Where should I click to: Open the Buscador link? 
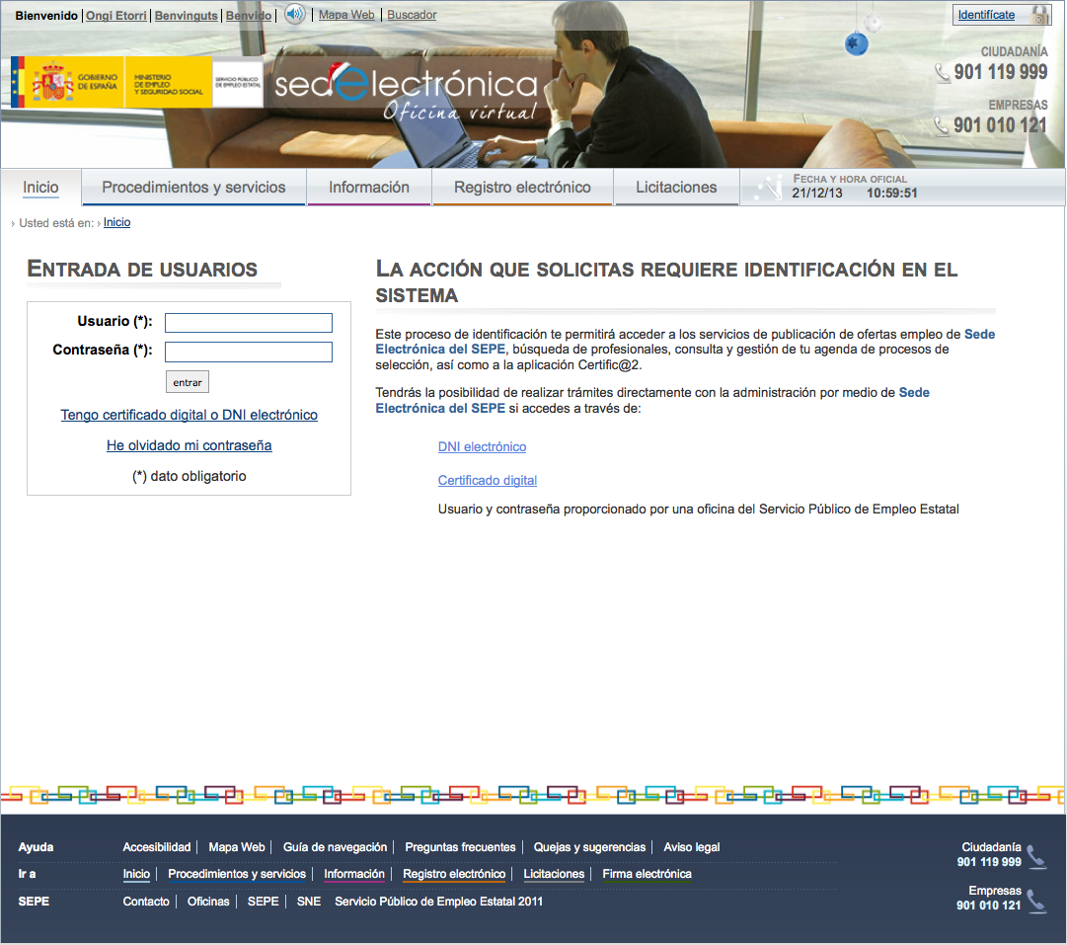(412, 14)
